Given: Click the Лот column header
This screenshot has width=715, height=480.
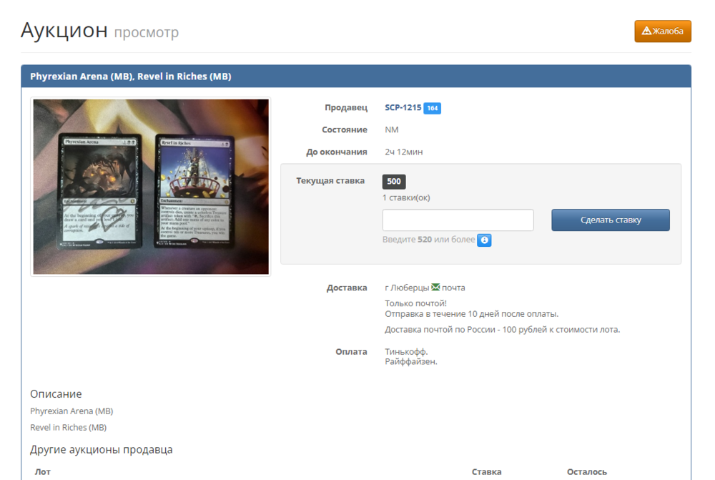Looking at the screenshot, I should tap(43, 472).
